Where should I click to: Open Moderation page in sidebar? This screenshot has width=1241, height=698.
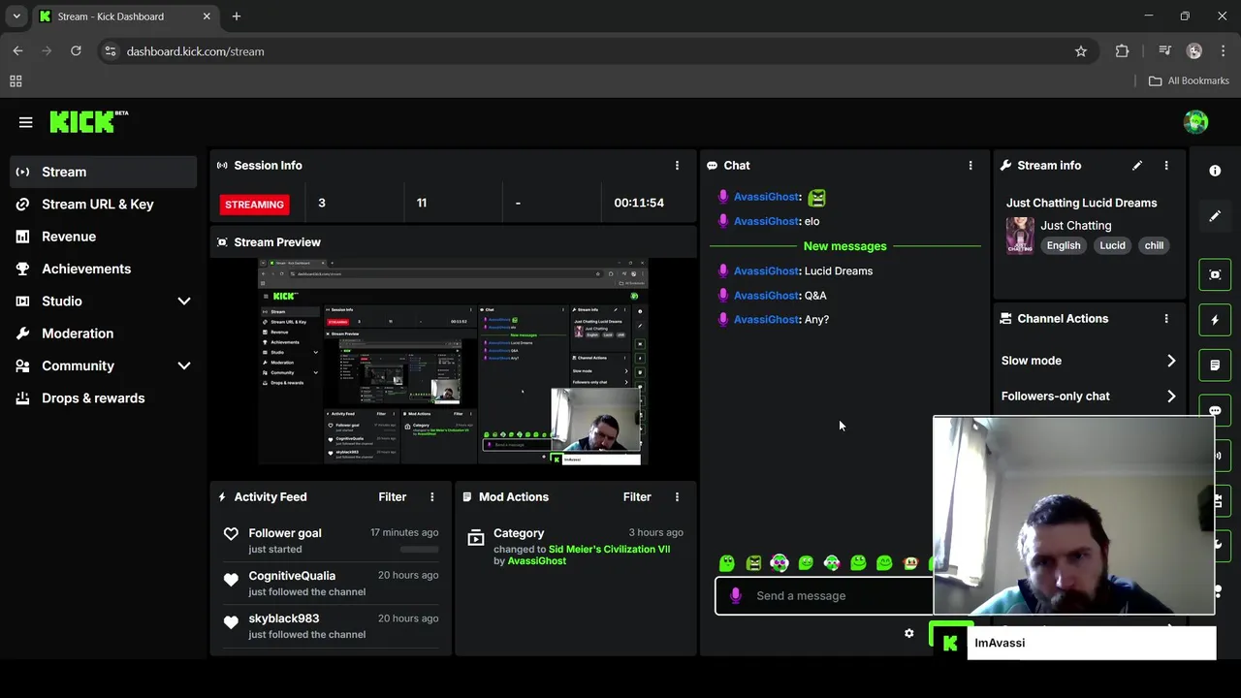point(103,333)
